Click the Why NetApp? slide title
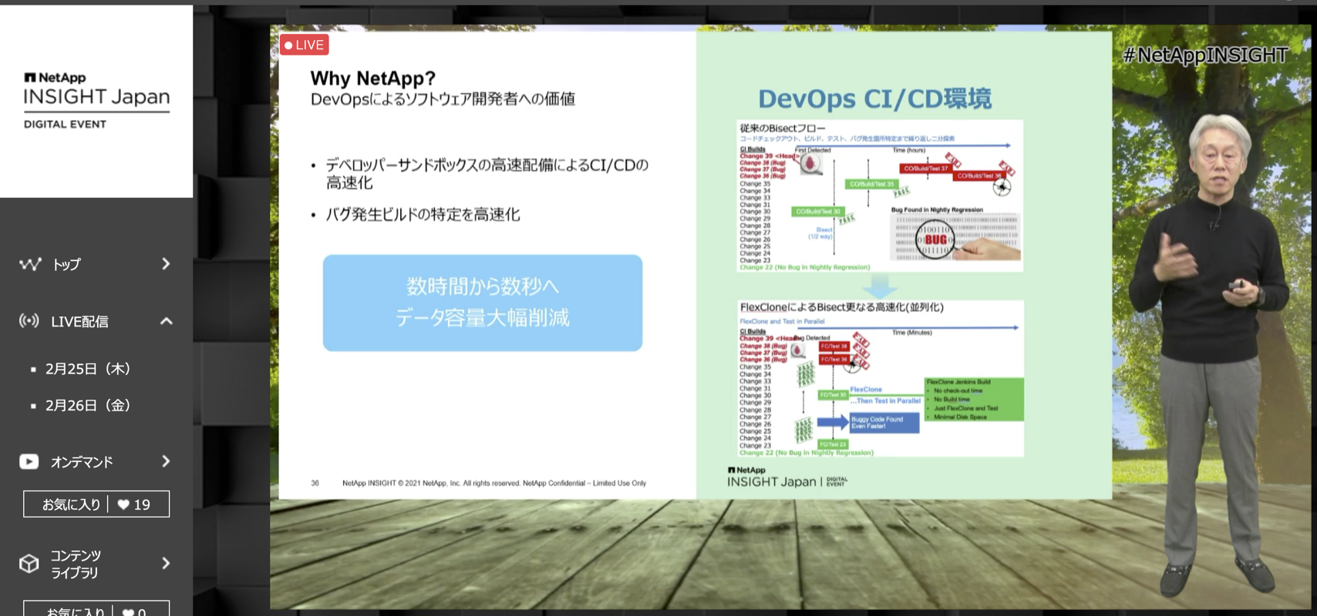The height and width of the screenshot is (616, 1317). (373, 79)
